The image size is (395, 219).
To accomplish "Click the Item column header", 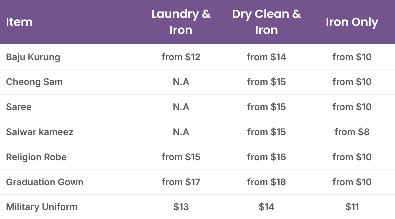I will pyautogui.click(x=19, y=22).
